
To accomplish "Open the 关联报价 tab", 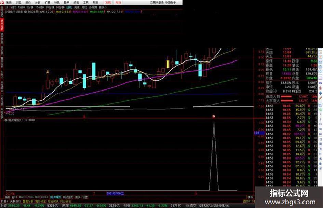I will point(15,201).
